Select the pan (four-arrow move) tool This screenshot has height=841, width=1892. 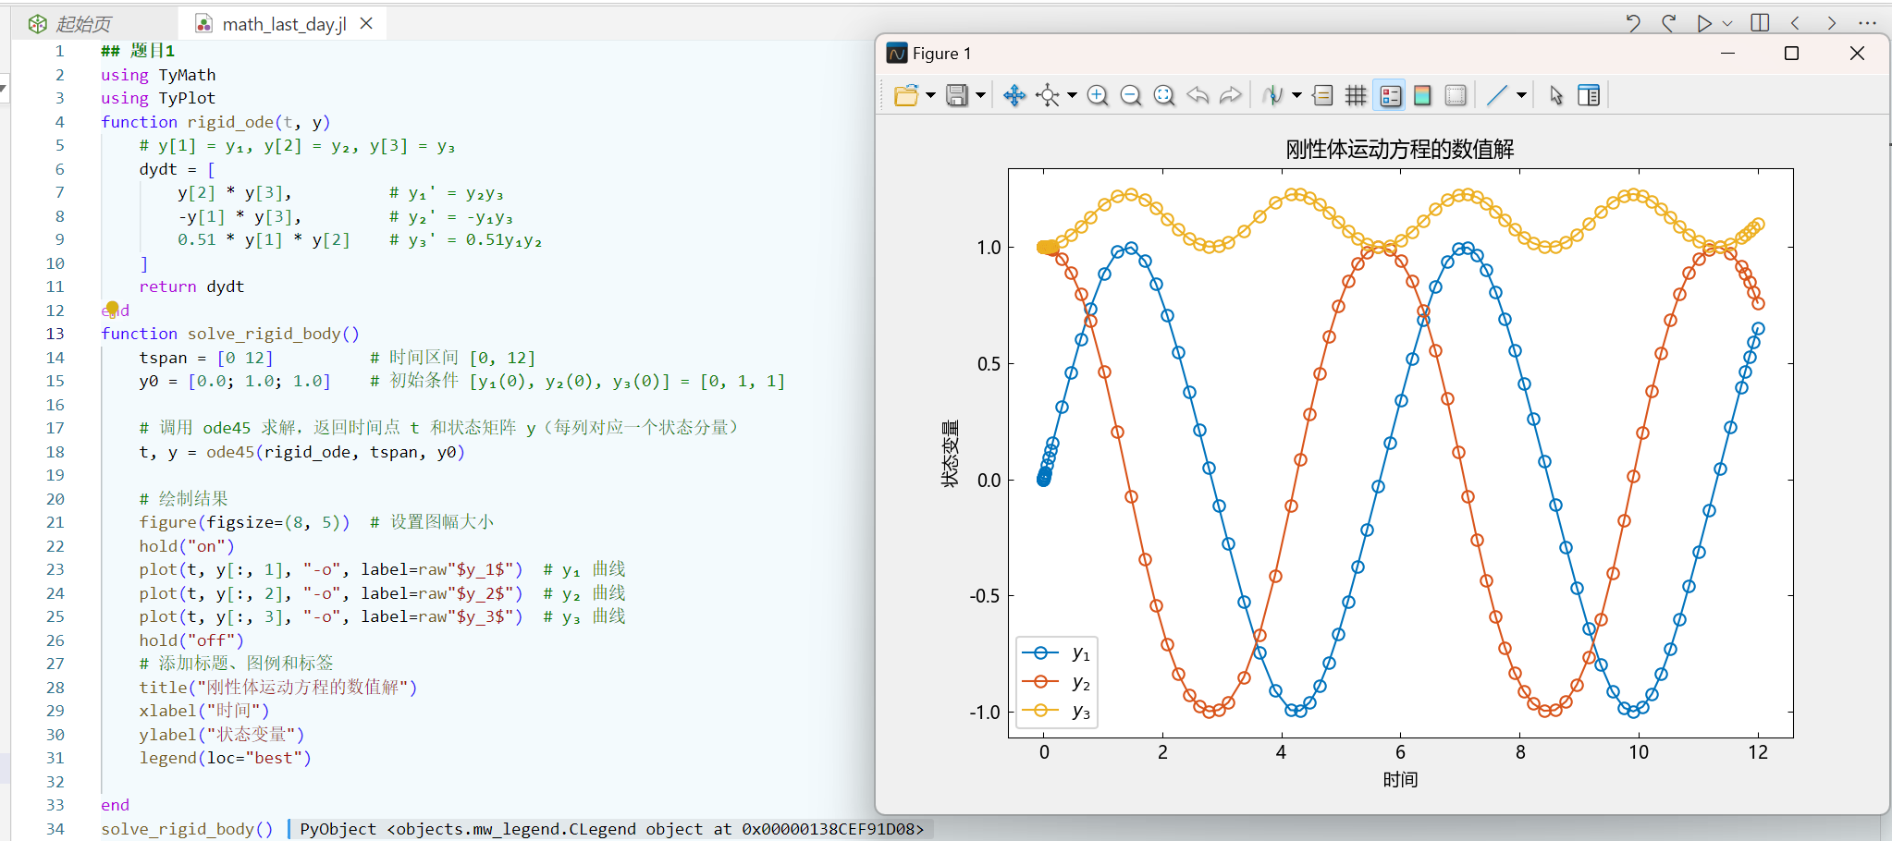click(x=1014, y=95)
